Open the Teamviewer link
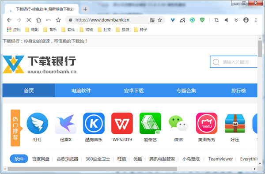 tap(220, 159)
